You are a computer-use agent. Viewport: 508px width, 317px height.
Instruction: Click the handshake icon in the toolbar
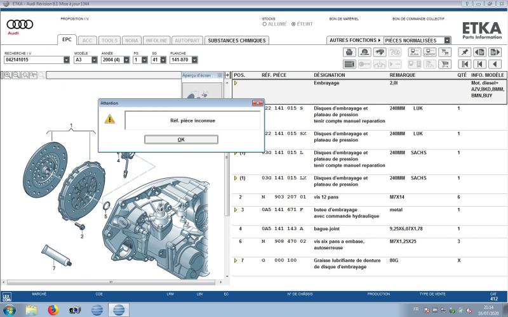tap(380, 52)
